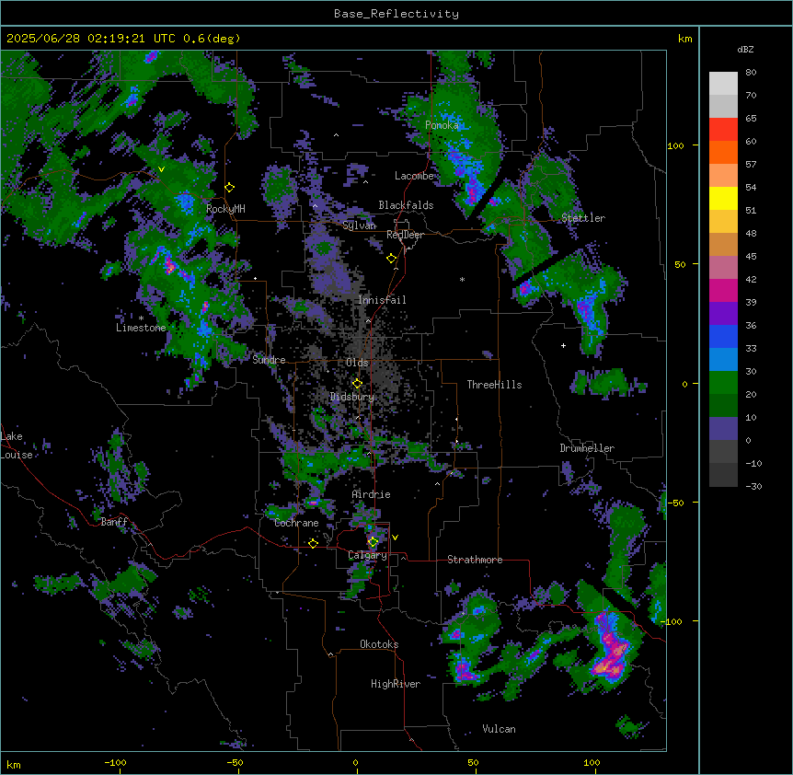Click the legend value 45

tap(751, 256)
